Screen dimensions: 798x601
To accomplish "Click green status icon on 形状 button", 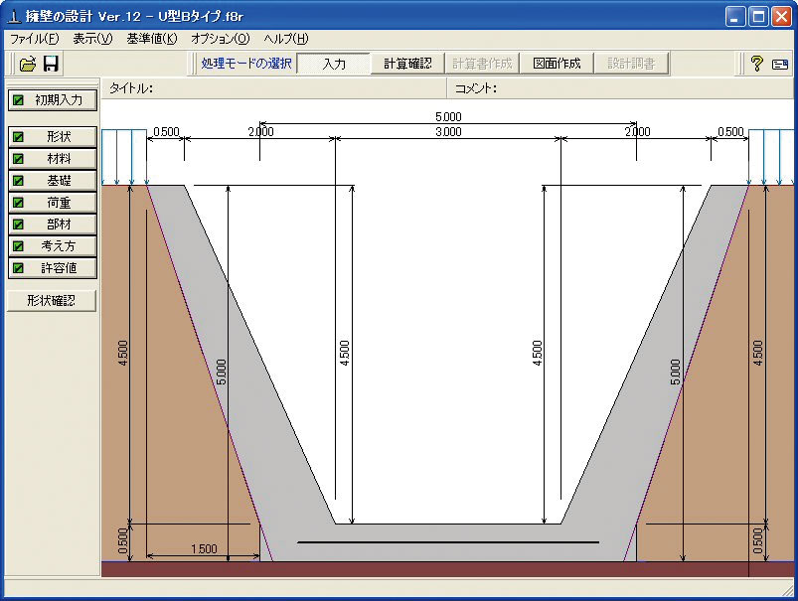I will coord(18,137).
